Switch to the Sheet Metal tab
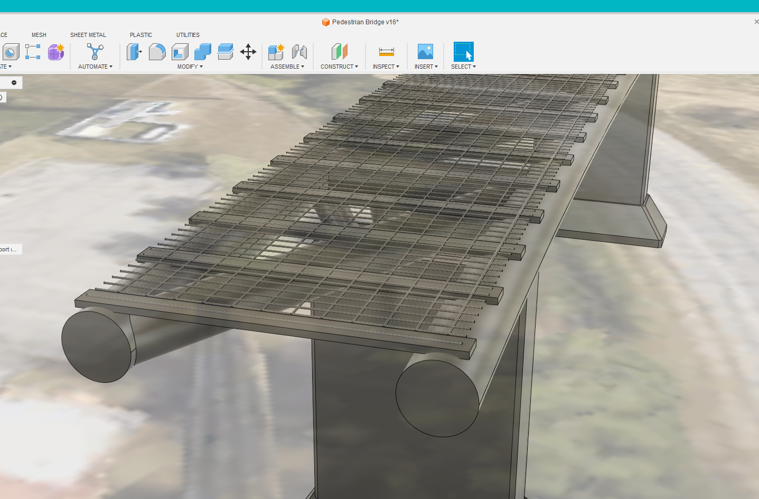Image resolution: width=759 pixels, height=499 pixels. click(x=88, y=35)
